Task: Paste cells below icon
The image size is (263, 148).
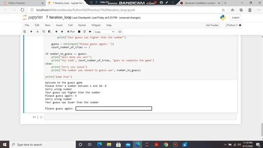Action: click(x=49, y=32)
